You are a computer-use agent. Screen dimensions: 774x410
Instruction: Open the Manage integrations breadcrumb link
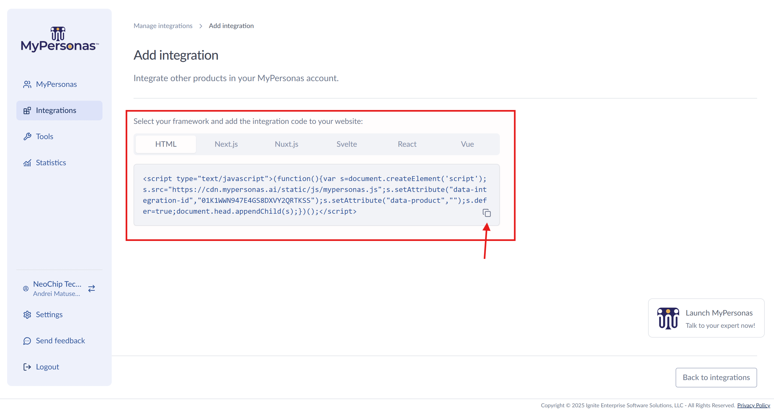(x=163, y=26)
